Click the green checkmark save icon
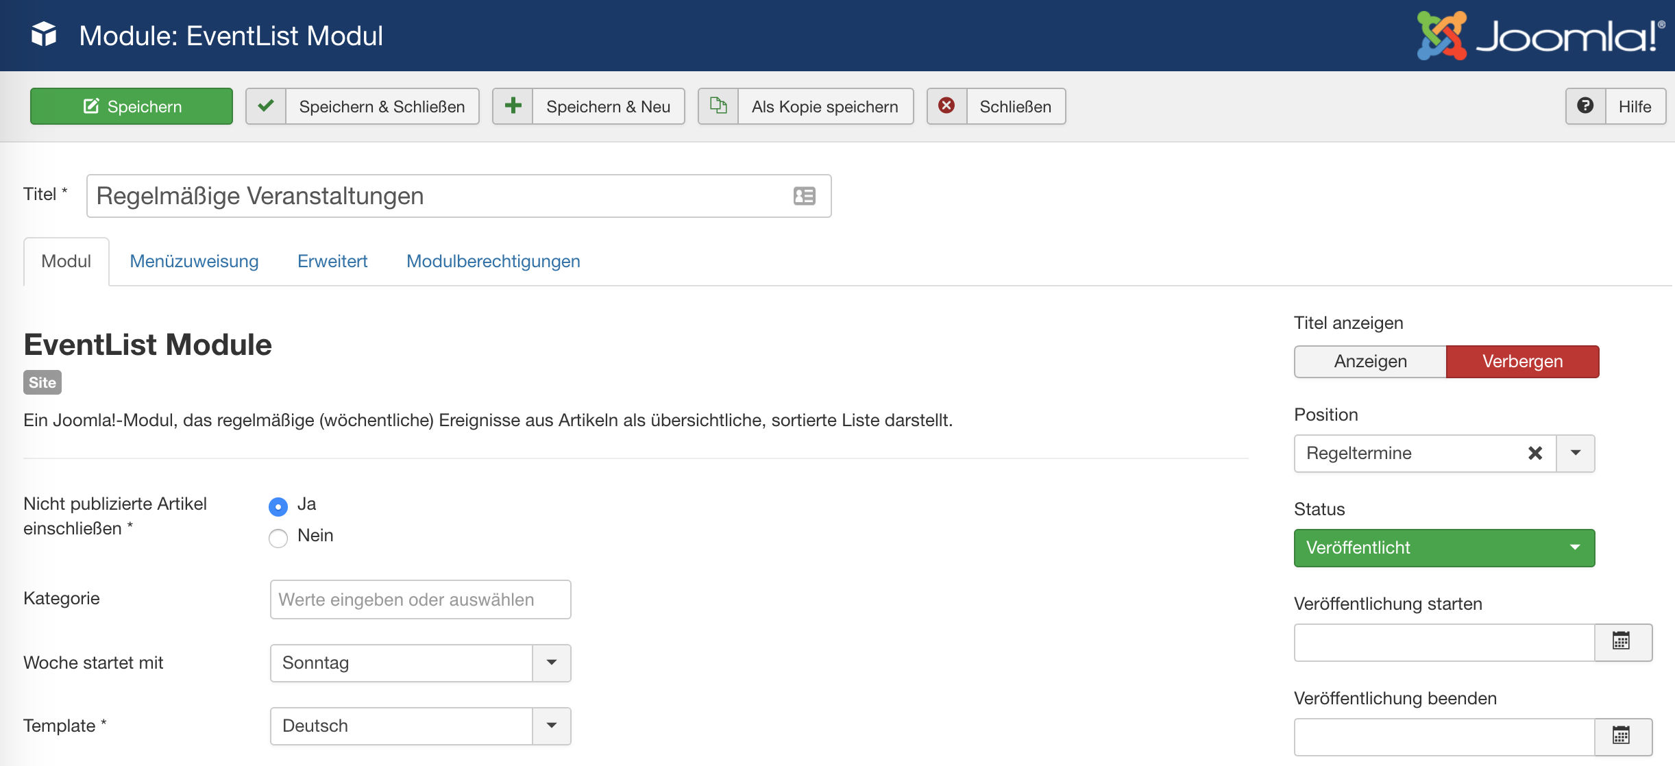 click(266, 106)
